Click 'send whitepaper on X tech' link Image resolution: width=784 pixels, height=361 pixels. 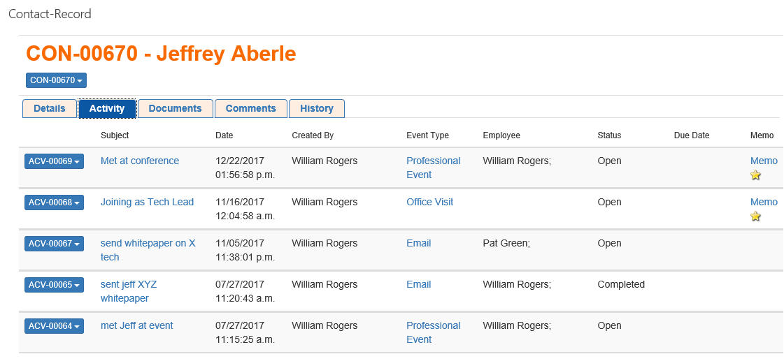tap(148, 243)
